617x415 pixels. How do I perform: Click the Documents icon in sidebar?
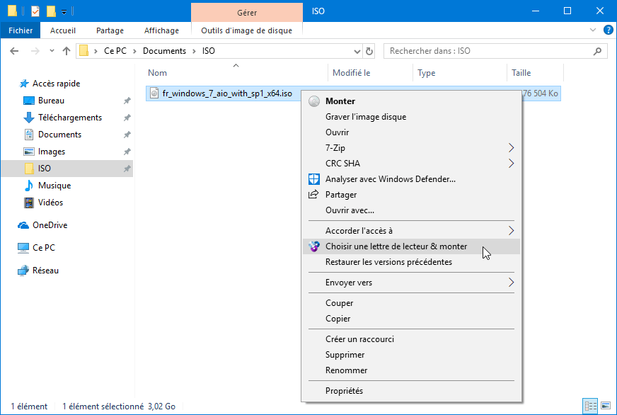(29, 135)
